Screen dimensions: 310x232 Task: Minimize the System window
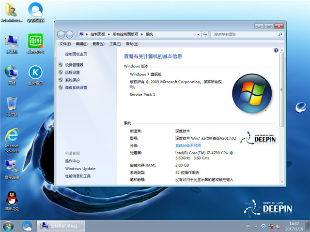click(x=259, y=26)
